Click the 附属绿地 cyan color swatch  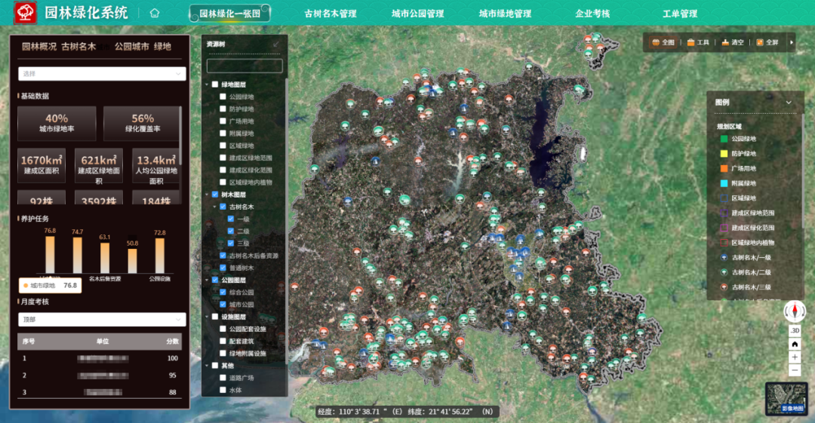point(724,183)
